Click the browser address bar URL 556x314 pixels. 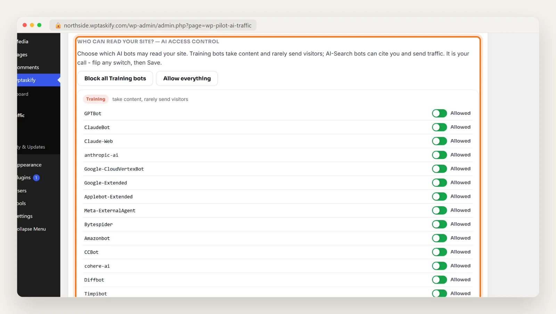[157, 25]
